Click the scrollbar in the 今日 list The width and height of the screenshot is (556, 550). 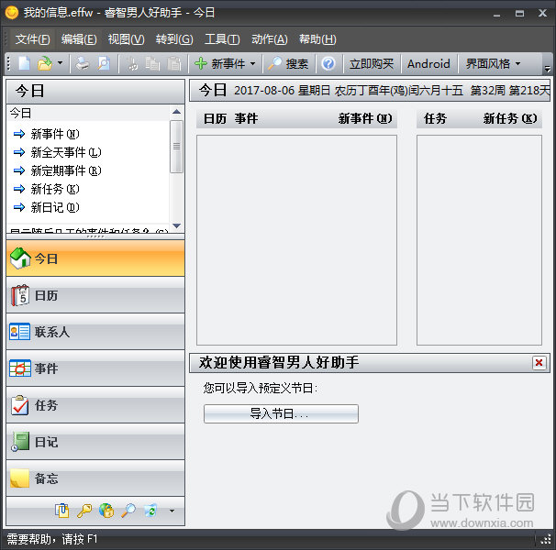[x=176, y=147]
